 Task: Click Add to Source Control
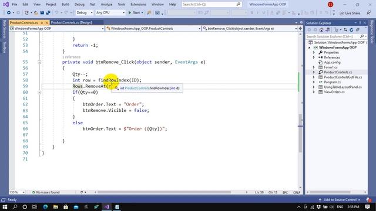pyautogui.click(x=340, y=200)
